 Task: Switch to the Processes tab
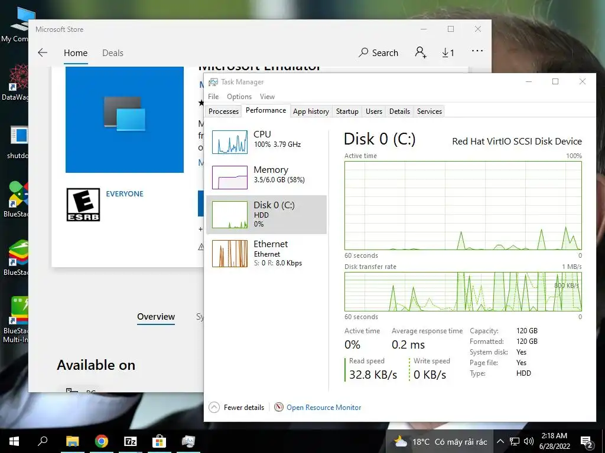223,111
